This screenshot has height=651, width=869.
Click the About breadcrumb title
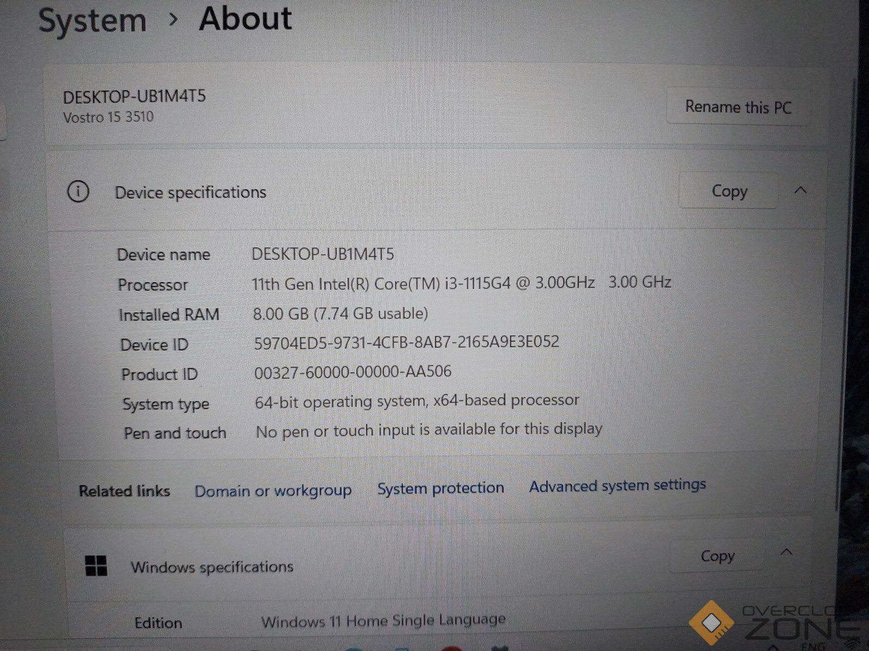[245, 19]
